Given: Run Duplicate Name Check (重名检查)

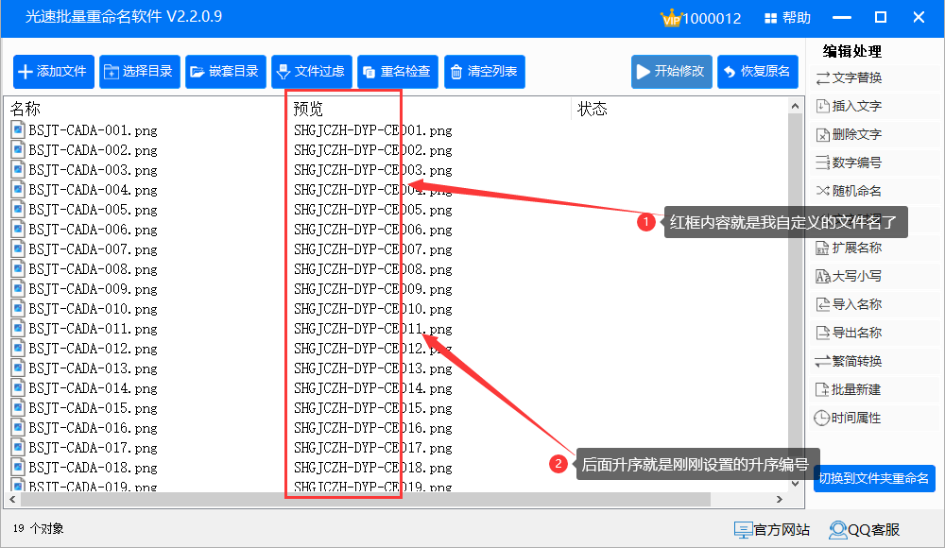Looking at the screenshot, I should coord(398,72).
